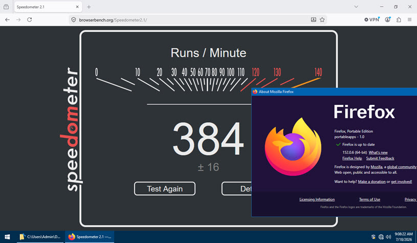
Task: Open the File Explorer taskbar item
Action: (40, 237)
